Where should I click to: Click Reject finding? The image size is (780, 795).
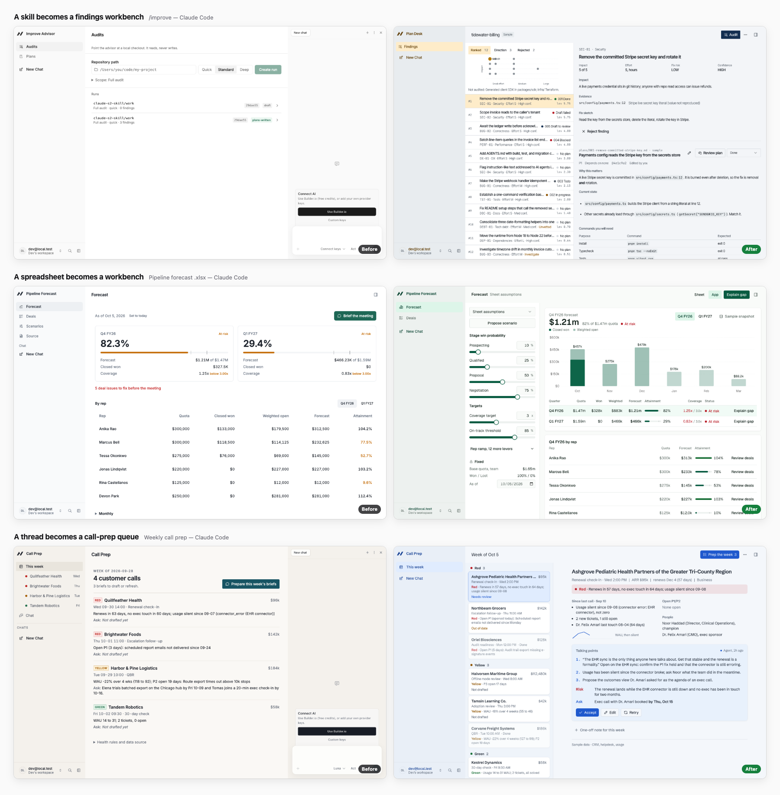(x=595, y=131)
